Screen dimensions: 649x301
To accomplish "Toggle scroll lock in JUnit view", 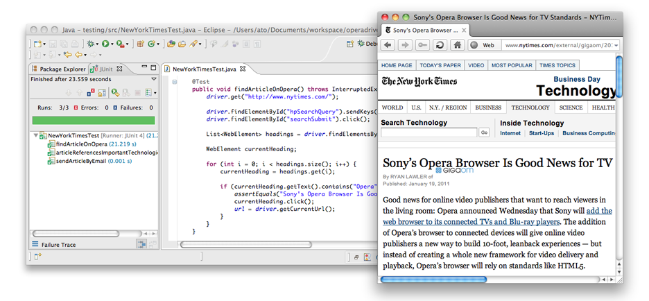I will click(x=103, y=92).
